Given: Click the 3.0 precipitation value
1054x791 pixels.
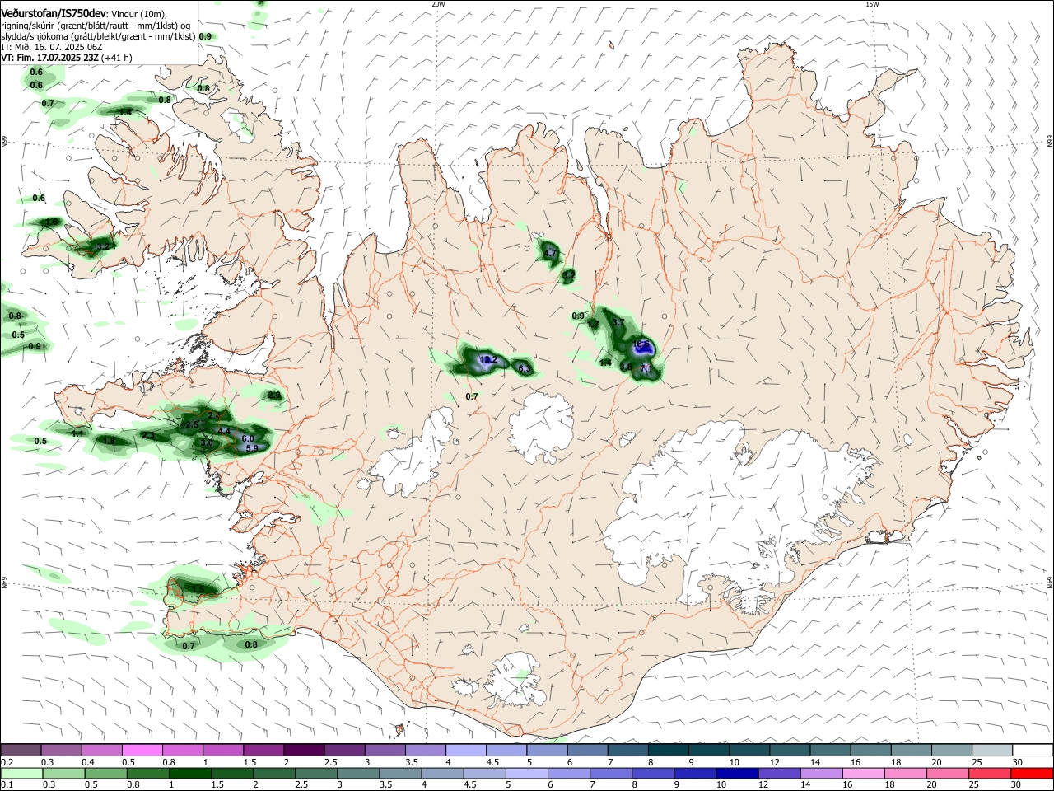Looking at the screenshot, I should 207,443.
